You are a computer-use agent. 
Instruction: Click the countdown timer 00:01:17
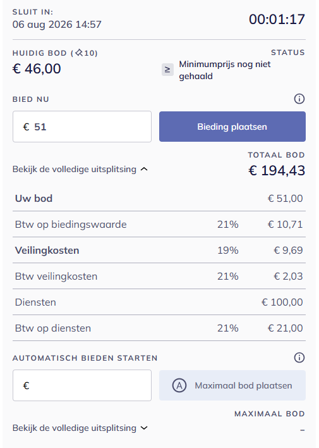pyautogui.click(x=277, y=19)
